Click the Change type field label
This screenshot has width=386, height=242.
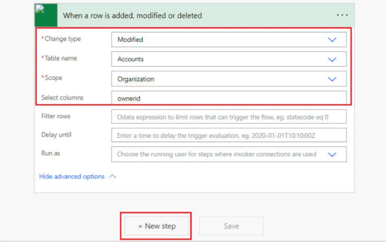[62, 39]
